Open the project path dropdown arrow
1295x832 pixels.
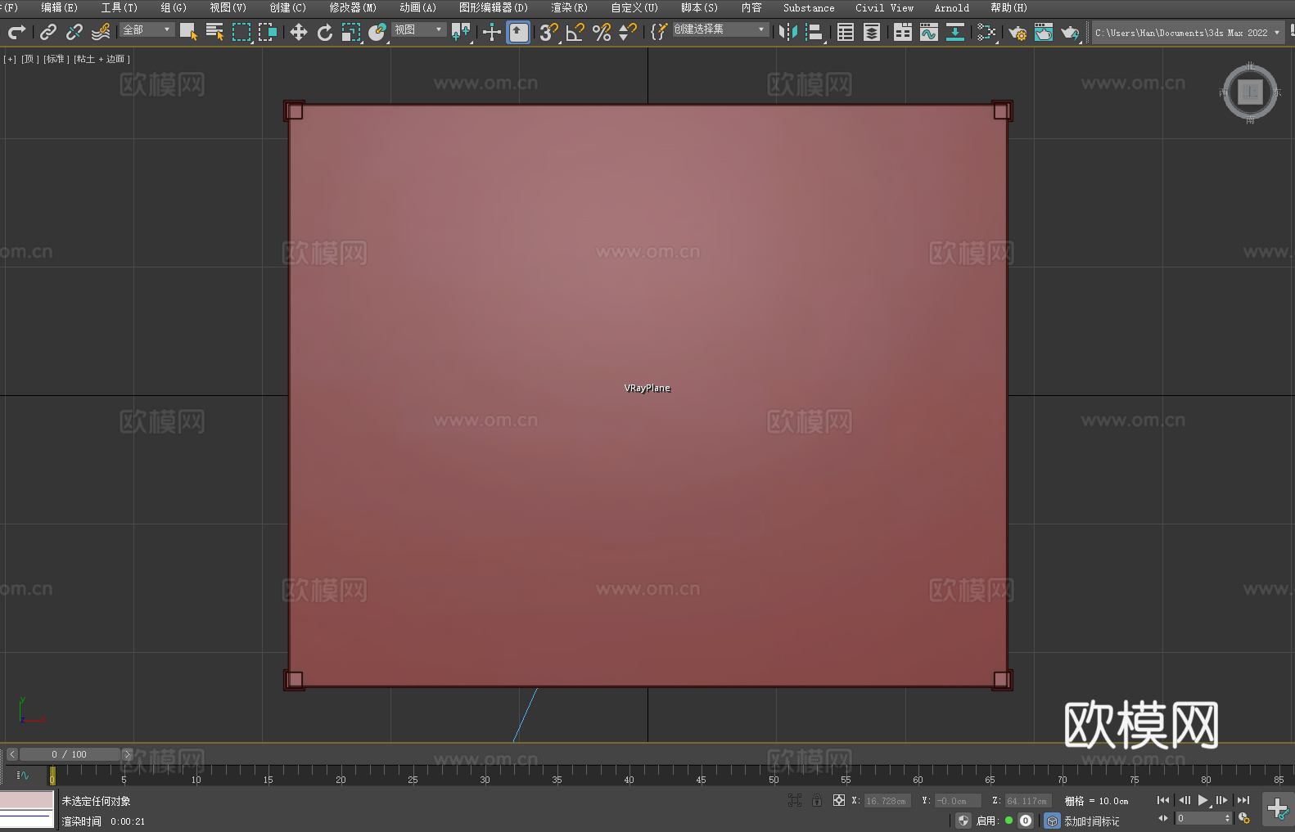click(1277, 33)
